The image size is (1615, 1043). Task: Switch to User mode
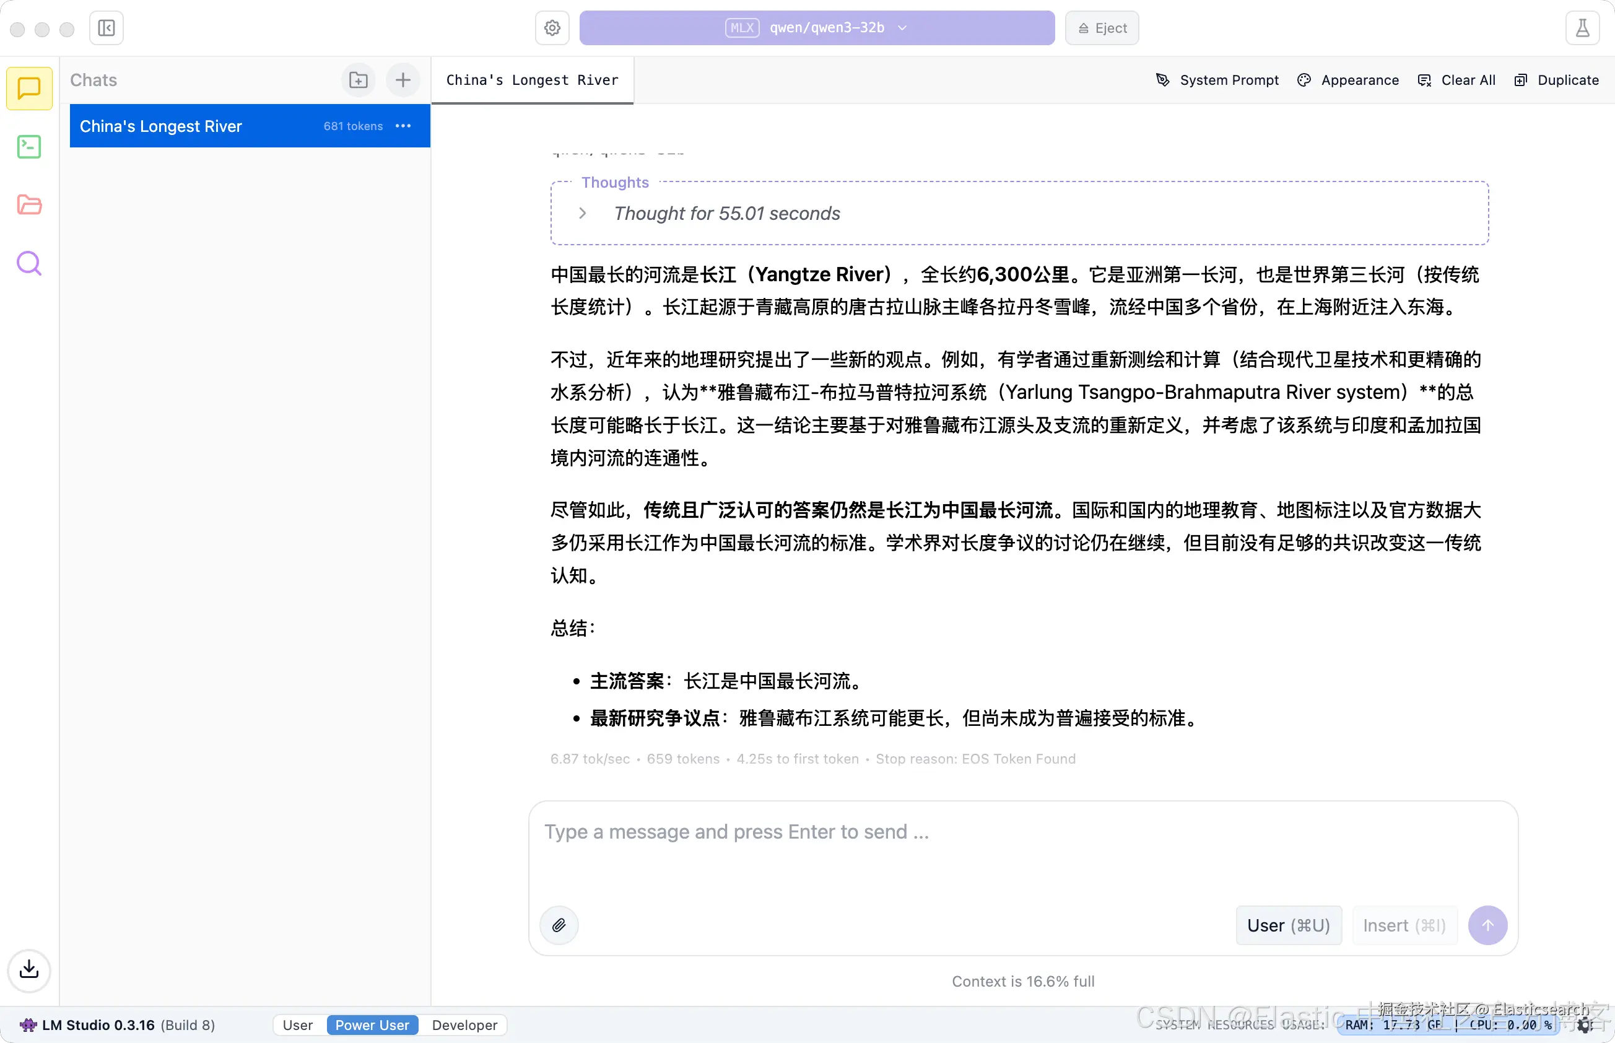(x=297, y=1024)
